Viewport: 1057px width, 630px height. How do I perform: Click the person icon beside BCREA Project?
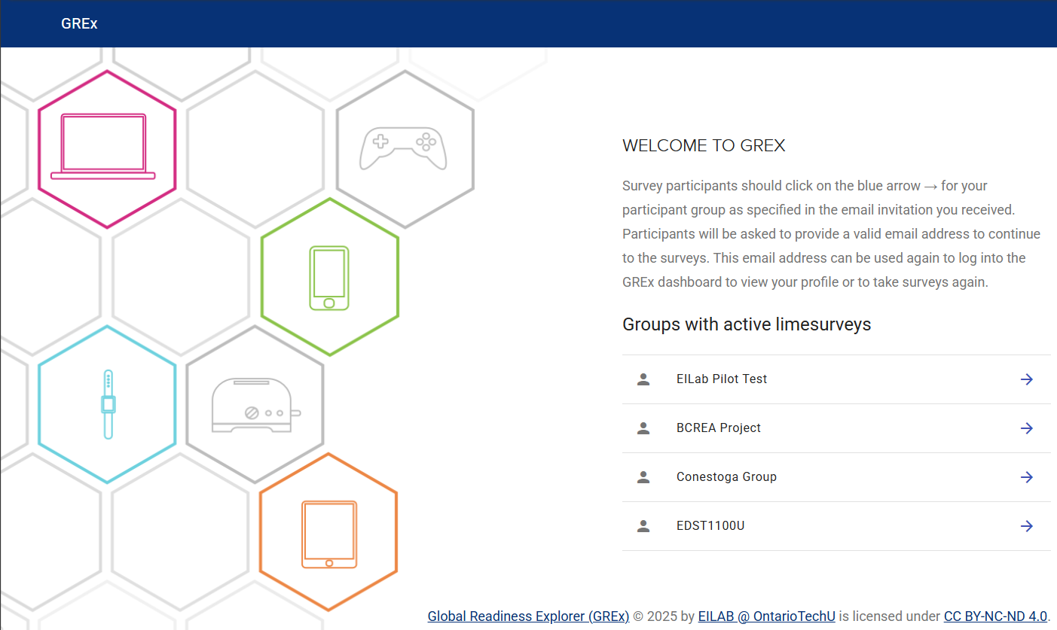tap(643, 428)
